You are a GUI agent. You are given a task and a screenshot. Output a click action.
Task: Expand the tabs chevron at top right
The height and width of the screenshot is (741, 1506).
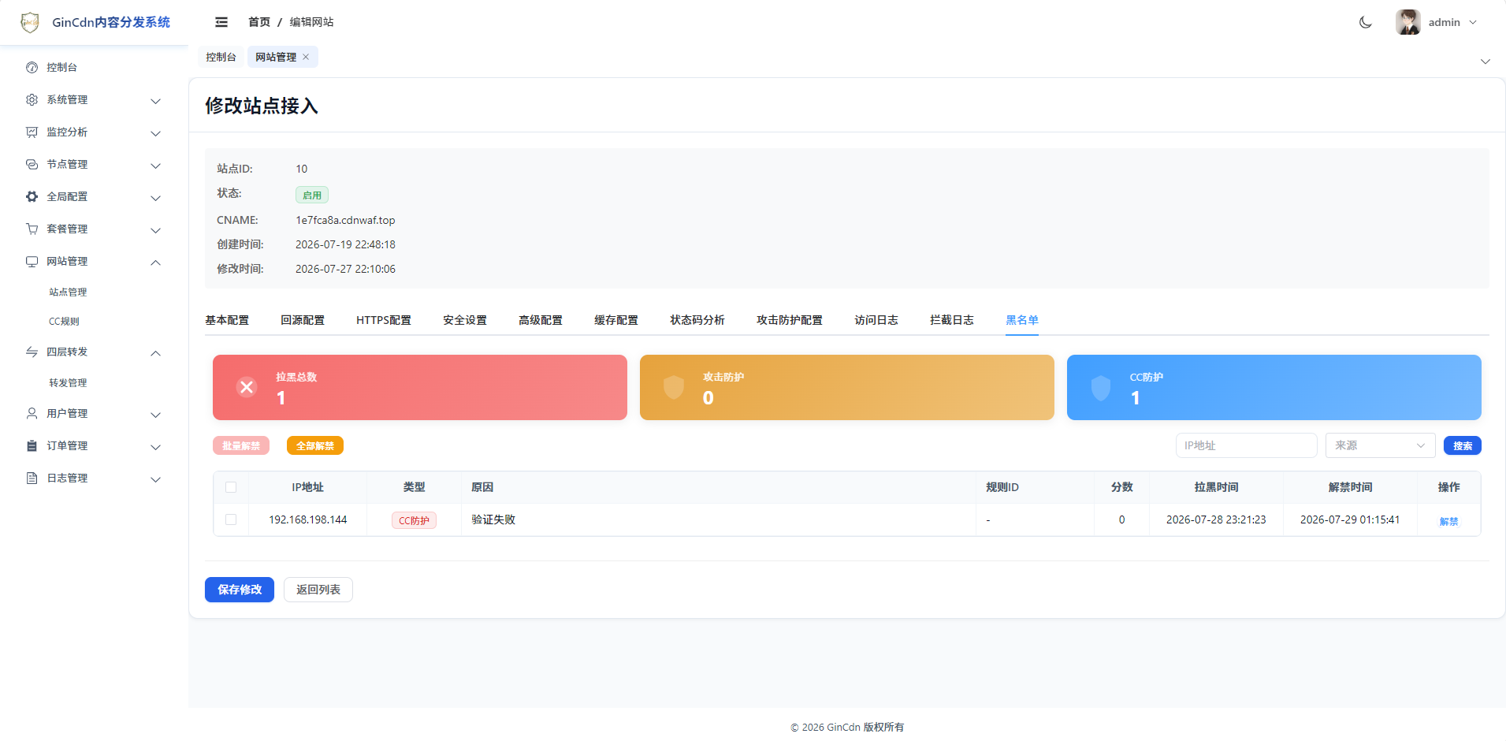[1485, 61]
